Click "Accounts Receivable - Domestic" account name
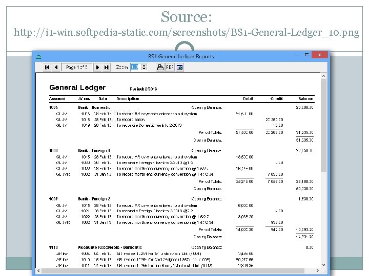Viewport: 369px width, 276px height. tap(110, 247)
